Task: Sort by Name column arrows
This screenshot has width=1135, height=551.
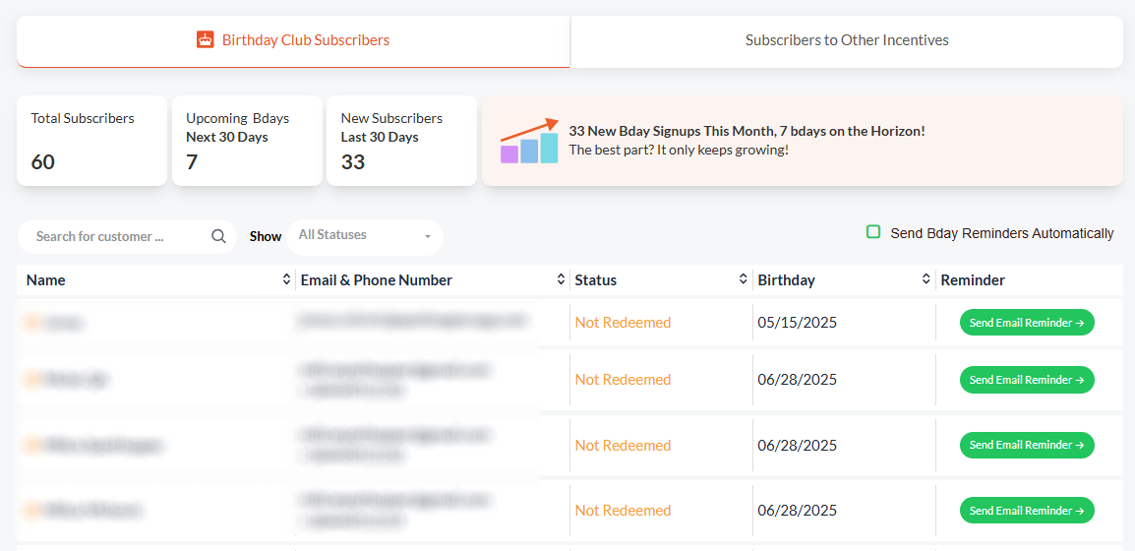Action: pos(286,279)
